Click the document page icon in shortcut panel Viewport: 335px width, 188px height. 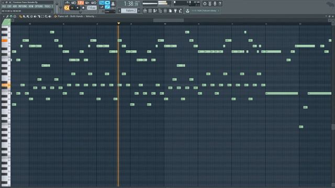pos(170,10)
